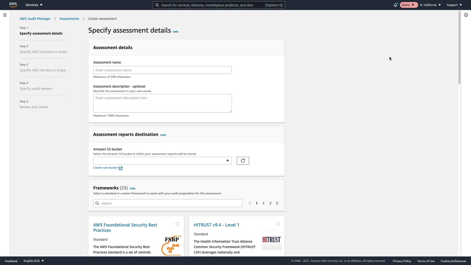
Task: Open HITRUST v9.4 - Level 1 link
Action: point(216,225)
